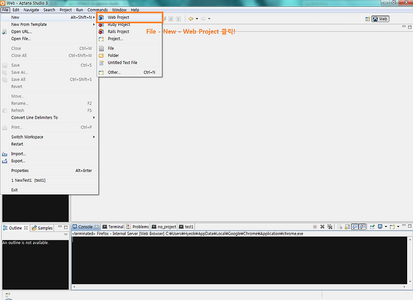
Task: Open back history dropdown arrow
Action: tap(197, 19)
